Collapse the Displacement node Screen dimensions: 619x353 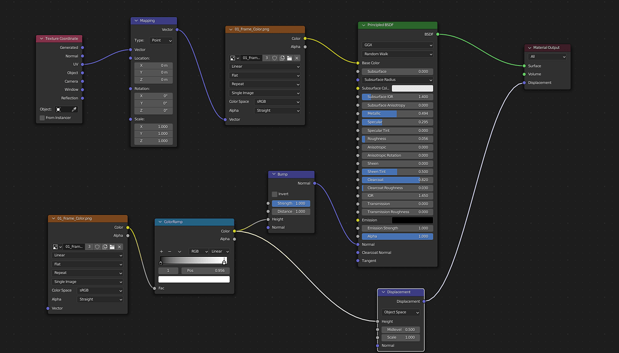pyautogui.click(x=383, y=292)
